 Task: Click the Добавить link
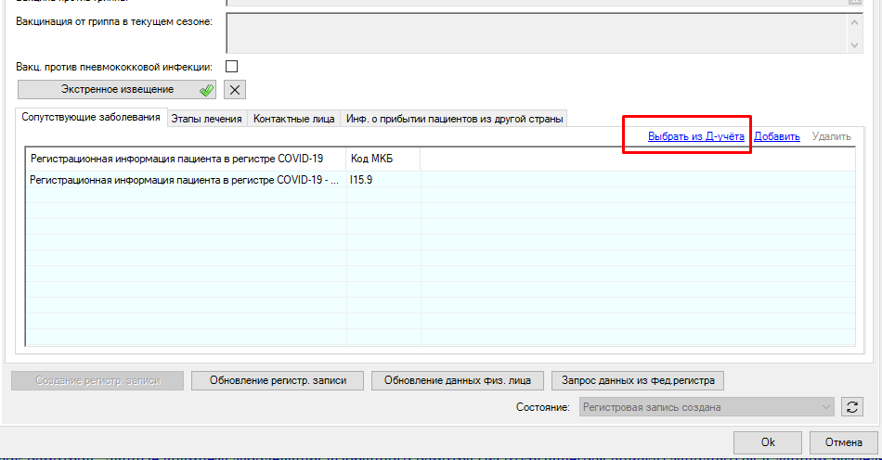(776, 136)
